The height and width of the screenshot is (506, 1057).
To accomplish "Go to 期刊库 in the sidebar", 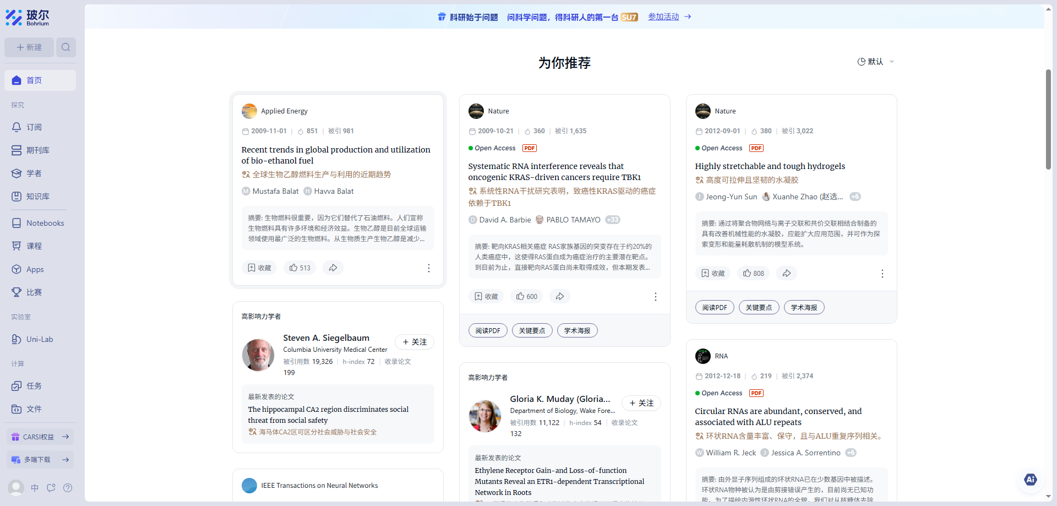I will (x=37, y=150).
